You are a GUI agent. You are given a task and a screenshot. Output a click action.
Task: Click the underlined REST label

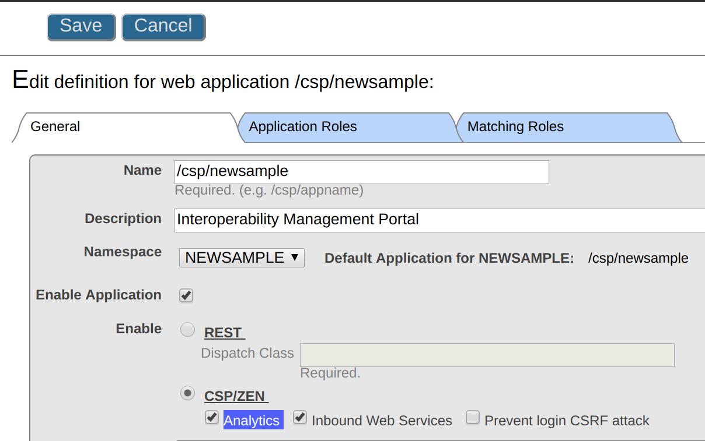pos(224,333)
